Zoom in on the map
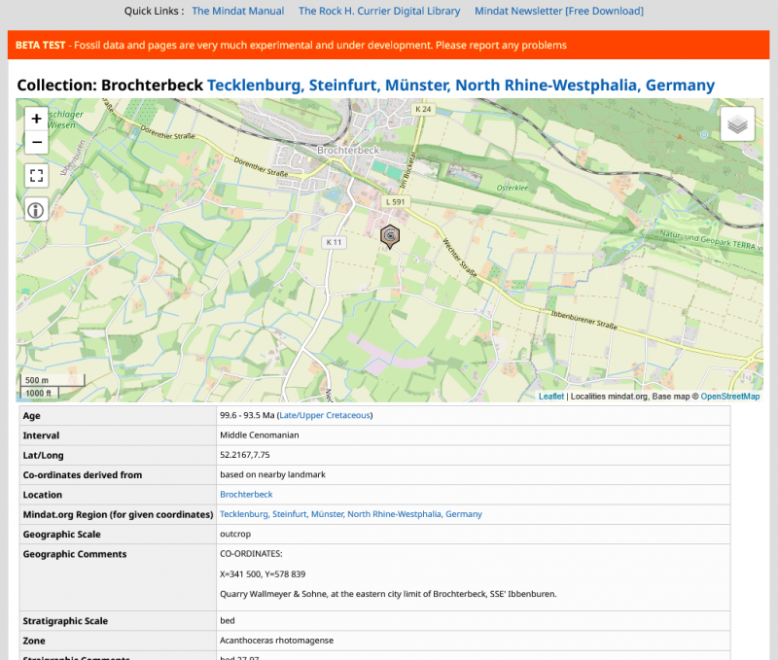This screenshot has width=778, height=660. point(36,119)
